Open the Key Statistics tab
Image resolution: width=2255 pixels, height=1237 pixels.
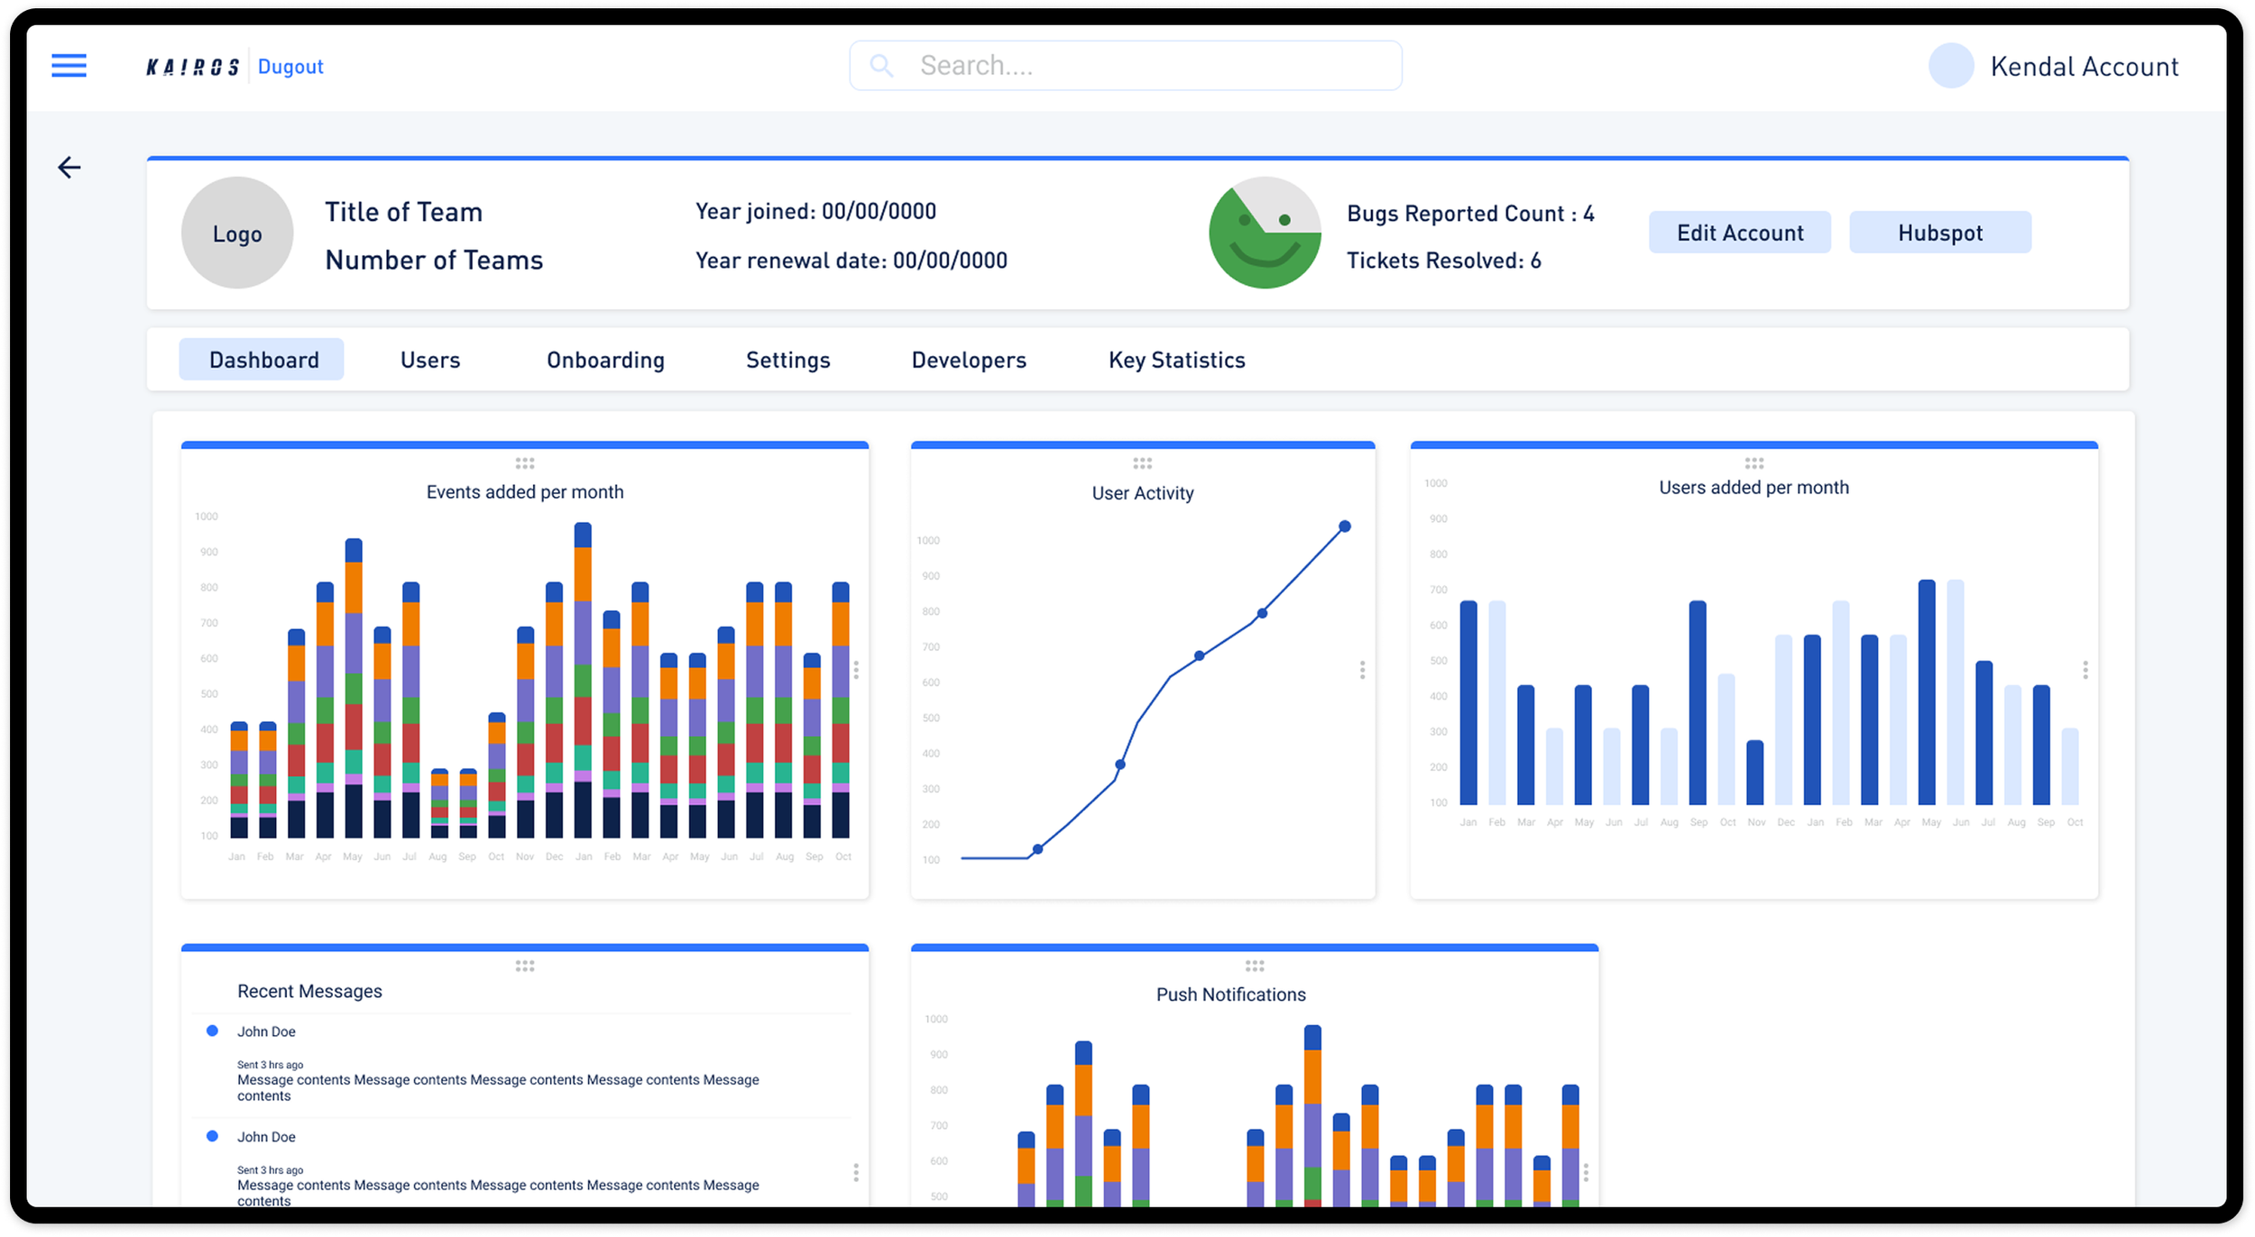tap(1176, 360)
